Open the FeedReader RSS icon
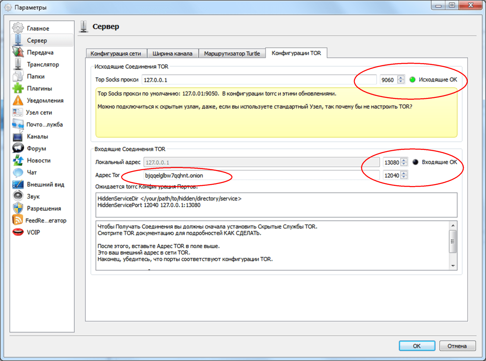 18,220
